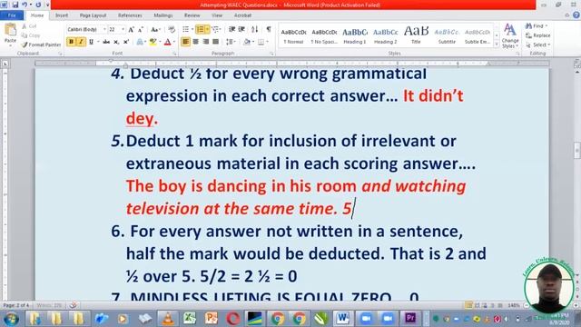Sort paragraph text A to Z
Screen dimensions: 581x327
click(x=255, y=29)
